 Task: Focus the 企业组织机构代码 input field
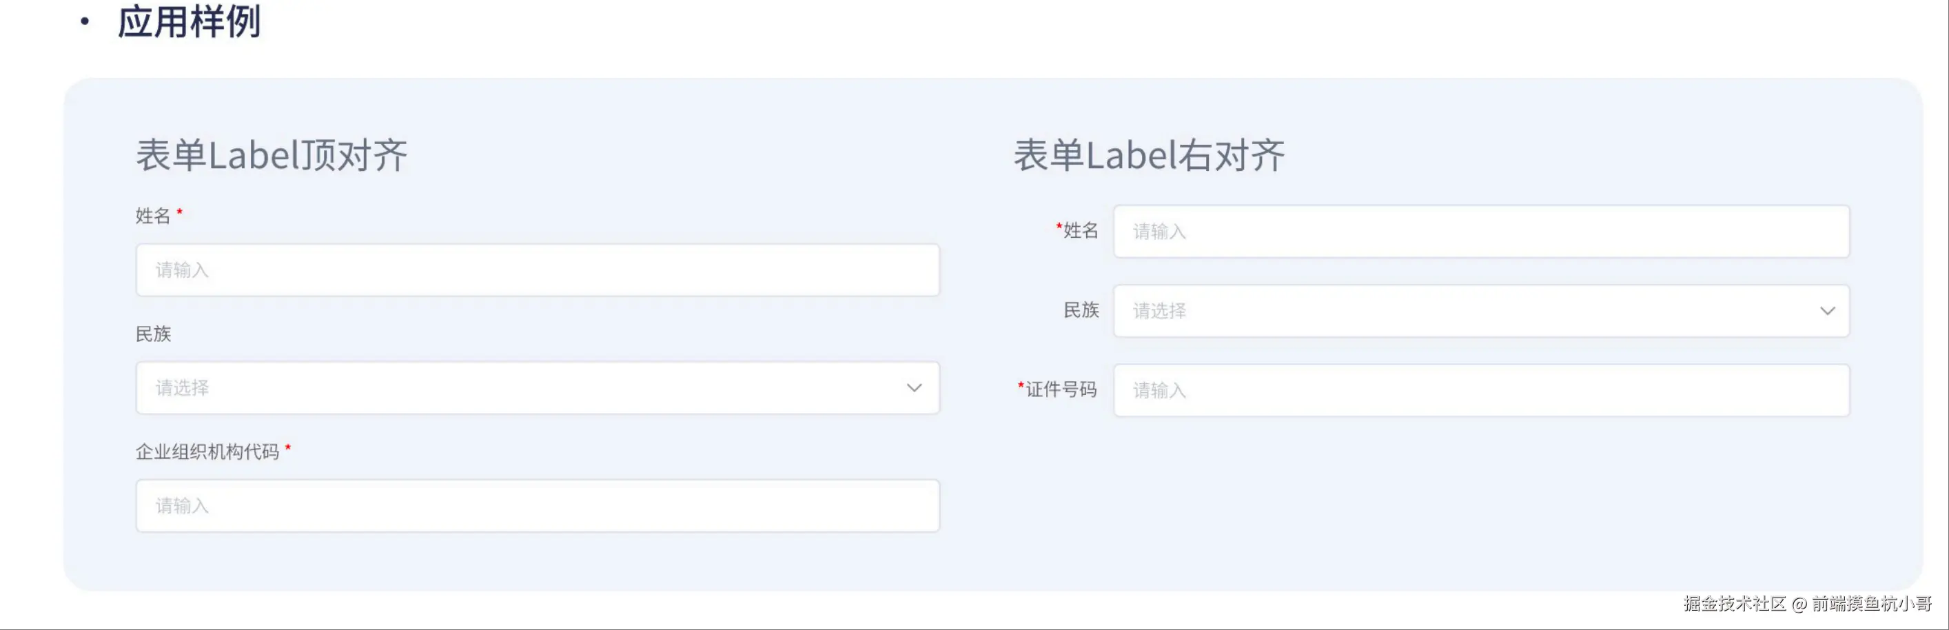click(537, 506)
